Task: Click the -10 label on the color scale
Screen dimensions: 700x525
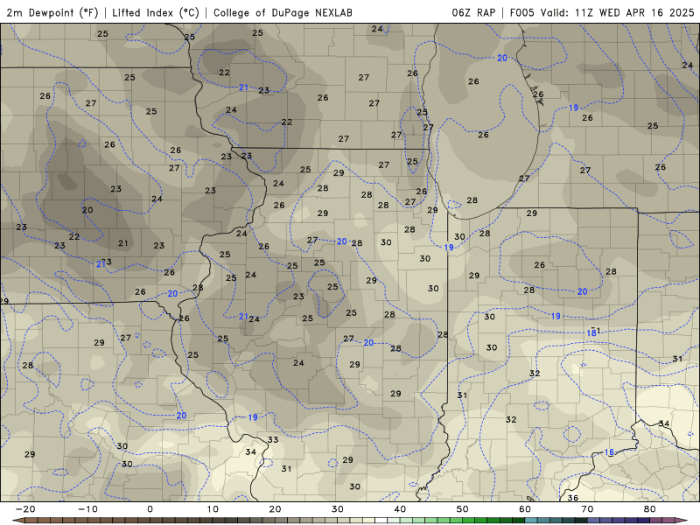Action: [x=87, y=509]
